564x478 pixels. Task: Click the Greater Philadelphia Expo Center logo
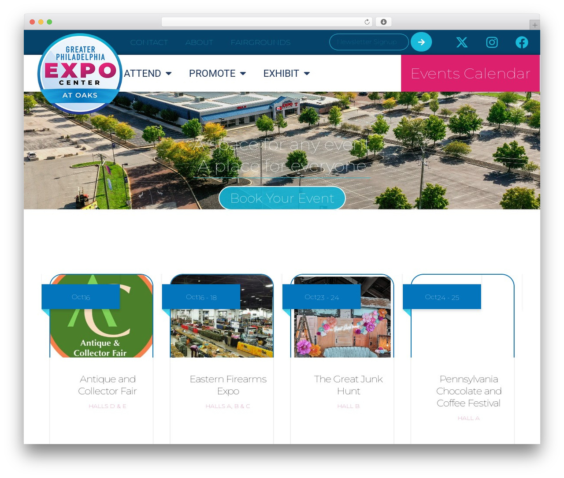pos(80,74)
